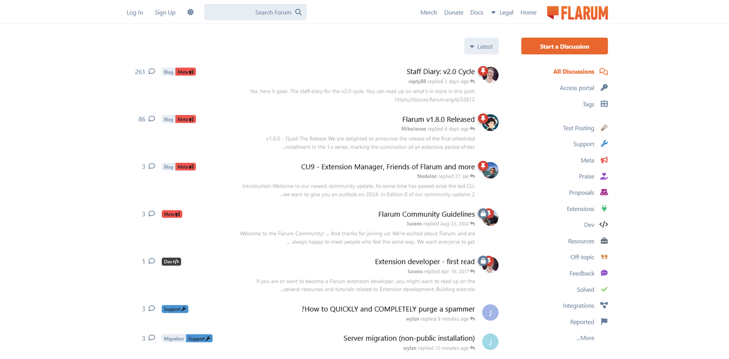Open the Donate page
This screenshot has height=359, width=729.
(454, 13)
